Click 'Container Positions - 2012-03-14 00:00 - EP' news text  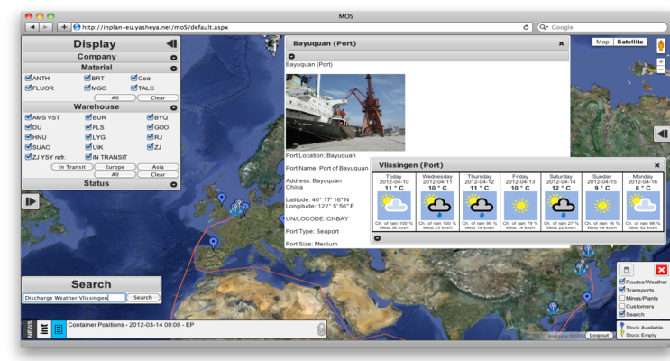[131, 325]
